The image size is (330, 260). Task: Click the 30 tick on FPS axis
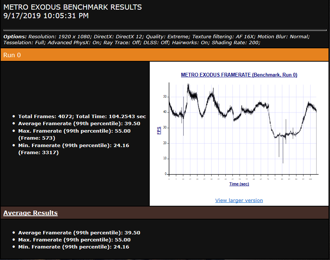click(165, 128)
